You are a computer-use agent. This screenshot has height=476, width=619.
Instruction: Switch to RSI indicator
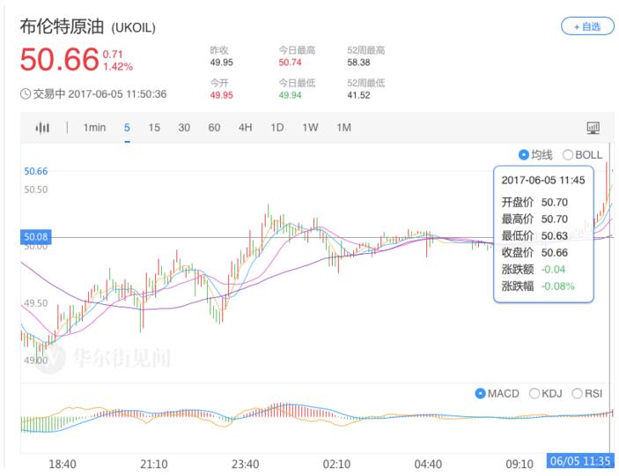(x=578, y=393)
